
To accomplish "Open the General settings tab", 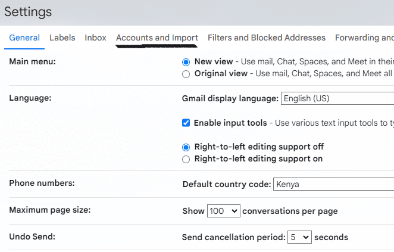I will pos(24,38).
